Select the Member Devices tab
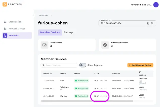Viewport: 160px width, 107px height. tap(50, 32)
